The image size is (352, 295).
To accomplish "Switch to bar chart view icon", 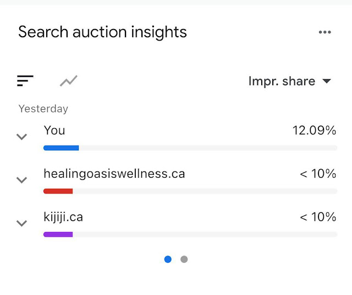I will tap(25, 81).
